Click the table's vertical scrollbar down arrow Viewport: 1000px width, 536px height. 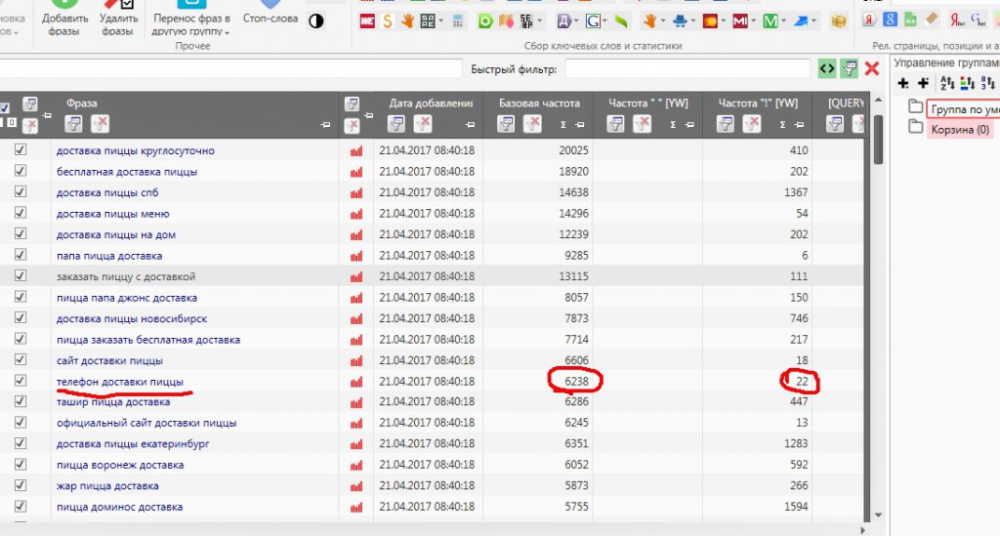click(x=878, y=515)
